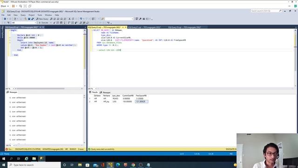Open the Help menu

(57, 15)
